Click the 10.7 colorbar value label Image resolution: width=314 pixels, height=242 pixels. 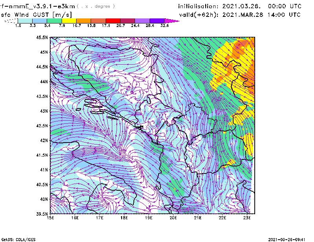click(77, 25)
